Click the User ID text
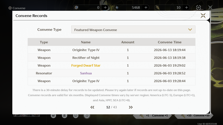 tap(207, 124)
